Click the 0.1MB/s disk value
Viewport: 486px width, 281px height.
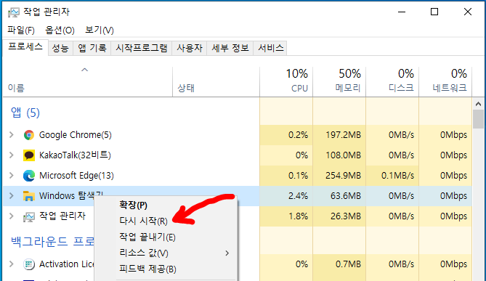click(x=397, y=176)
